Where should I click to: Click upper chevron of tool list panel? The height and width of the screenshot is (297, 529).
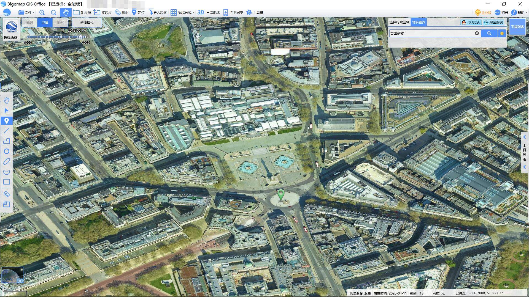tap(525, 137)
